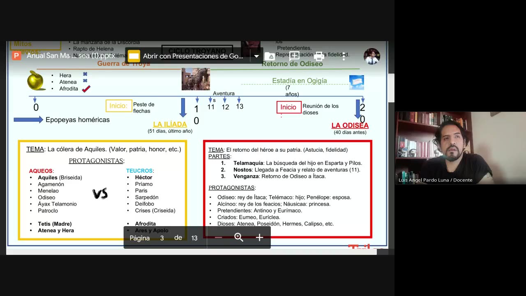Click the large blue arrow above LA ODISEA

click(x=358, y=109)
